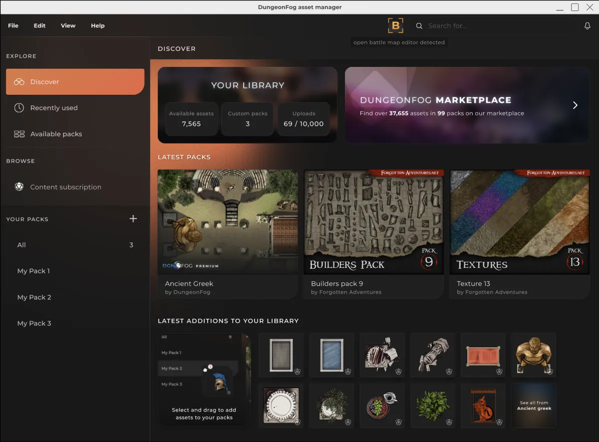The height and width of the screenshot is (442, 599).
Task: Open notifications bell icon
Action: pyautogui.click(x=588, y=26)
